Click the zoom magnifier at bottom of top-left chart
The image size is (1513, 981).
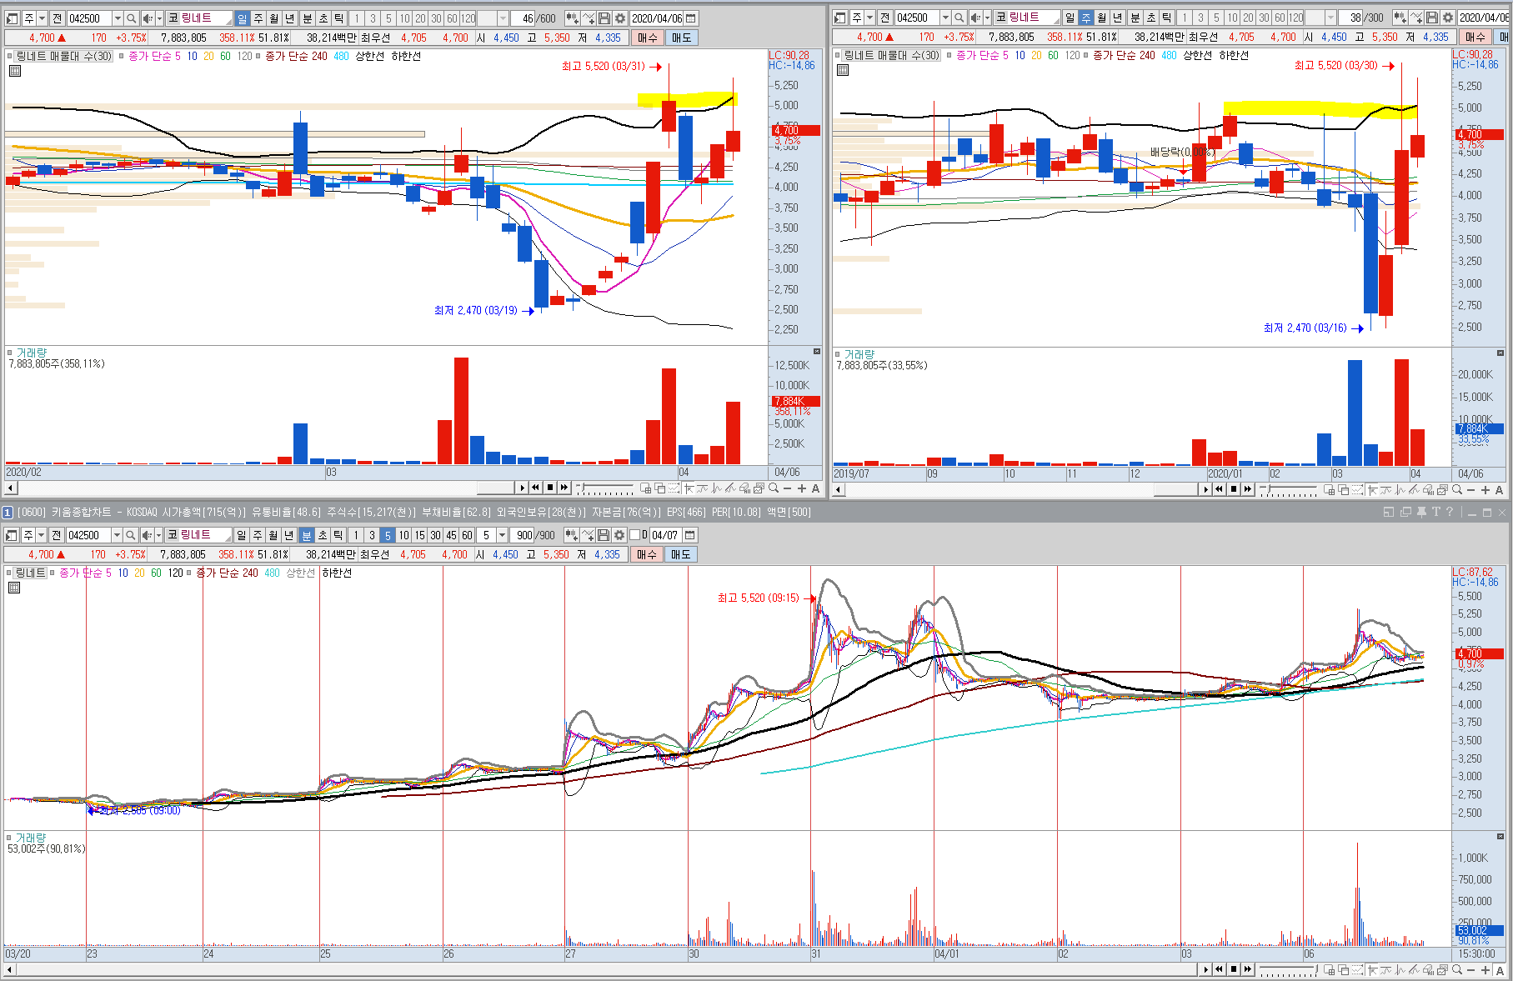(774, 488)
